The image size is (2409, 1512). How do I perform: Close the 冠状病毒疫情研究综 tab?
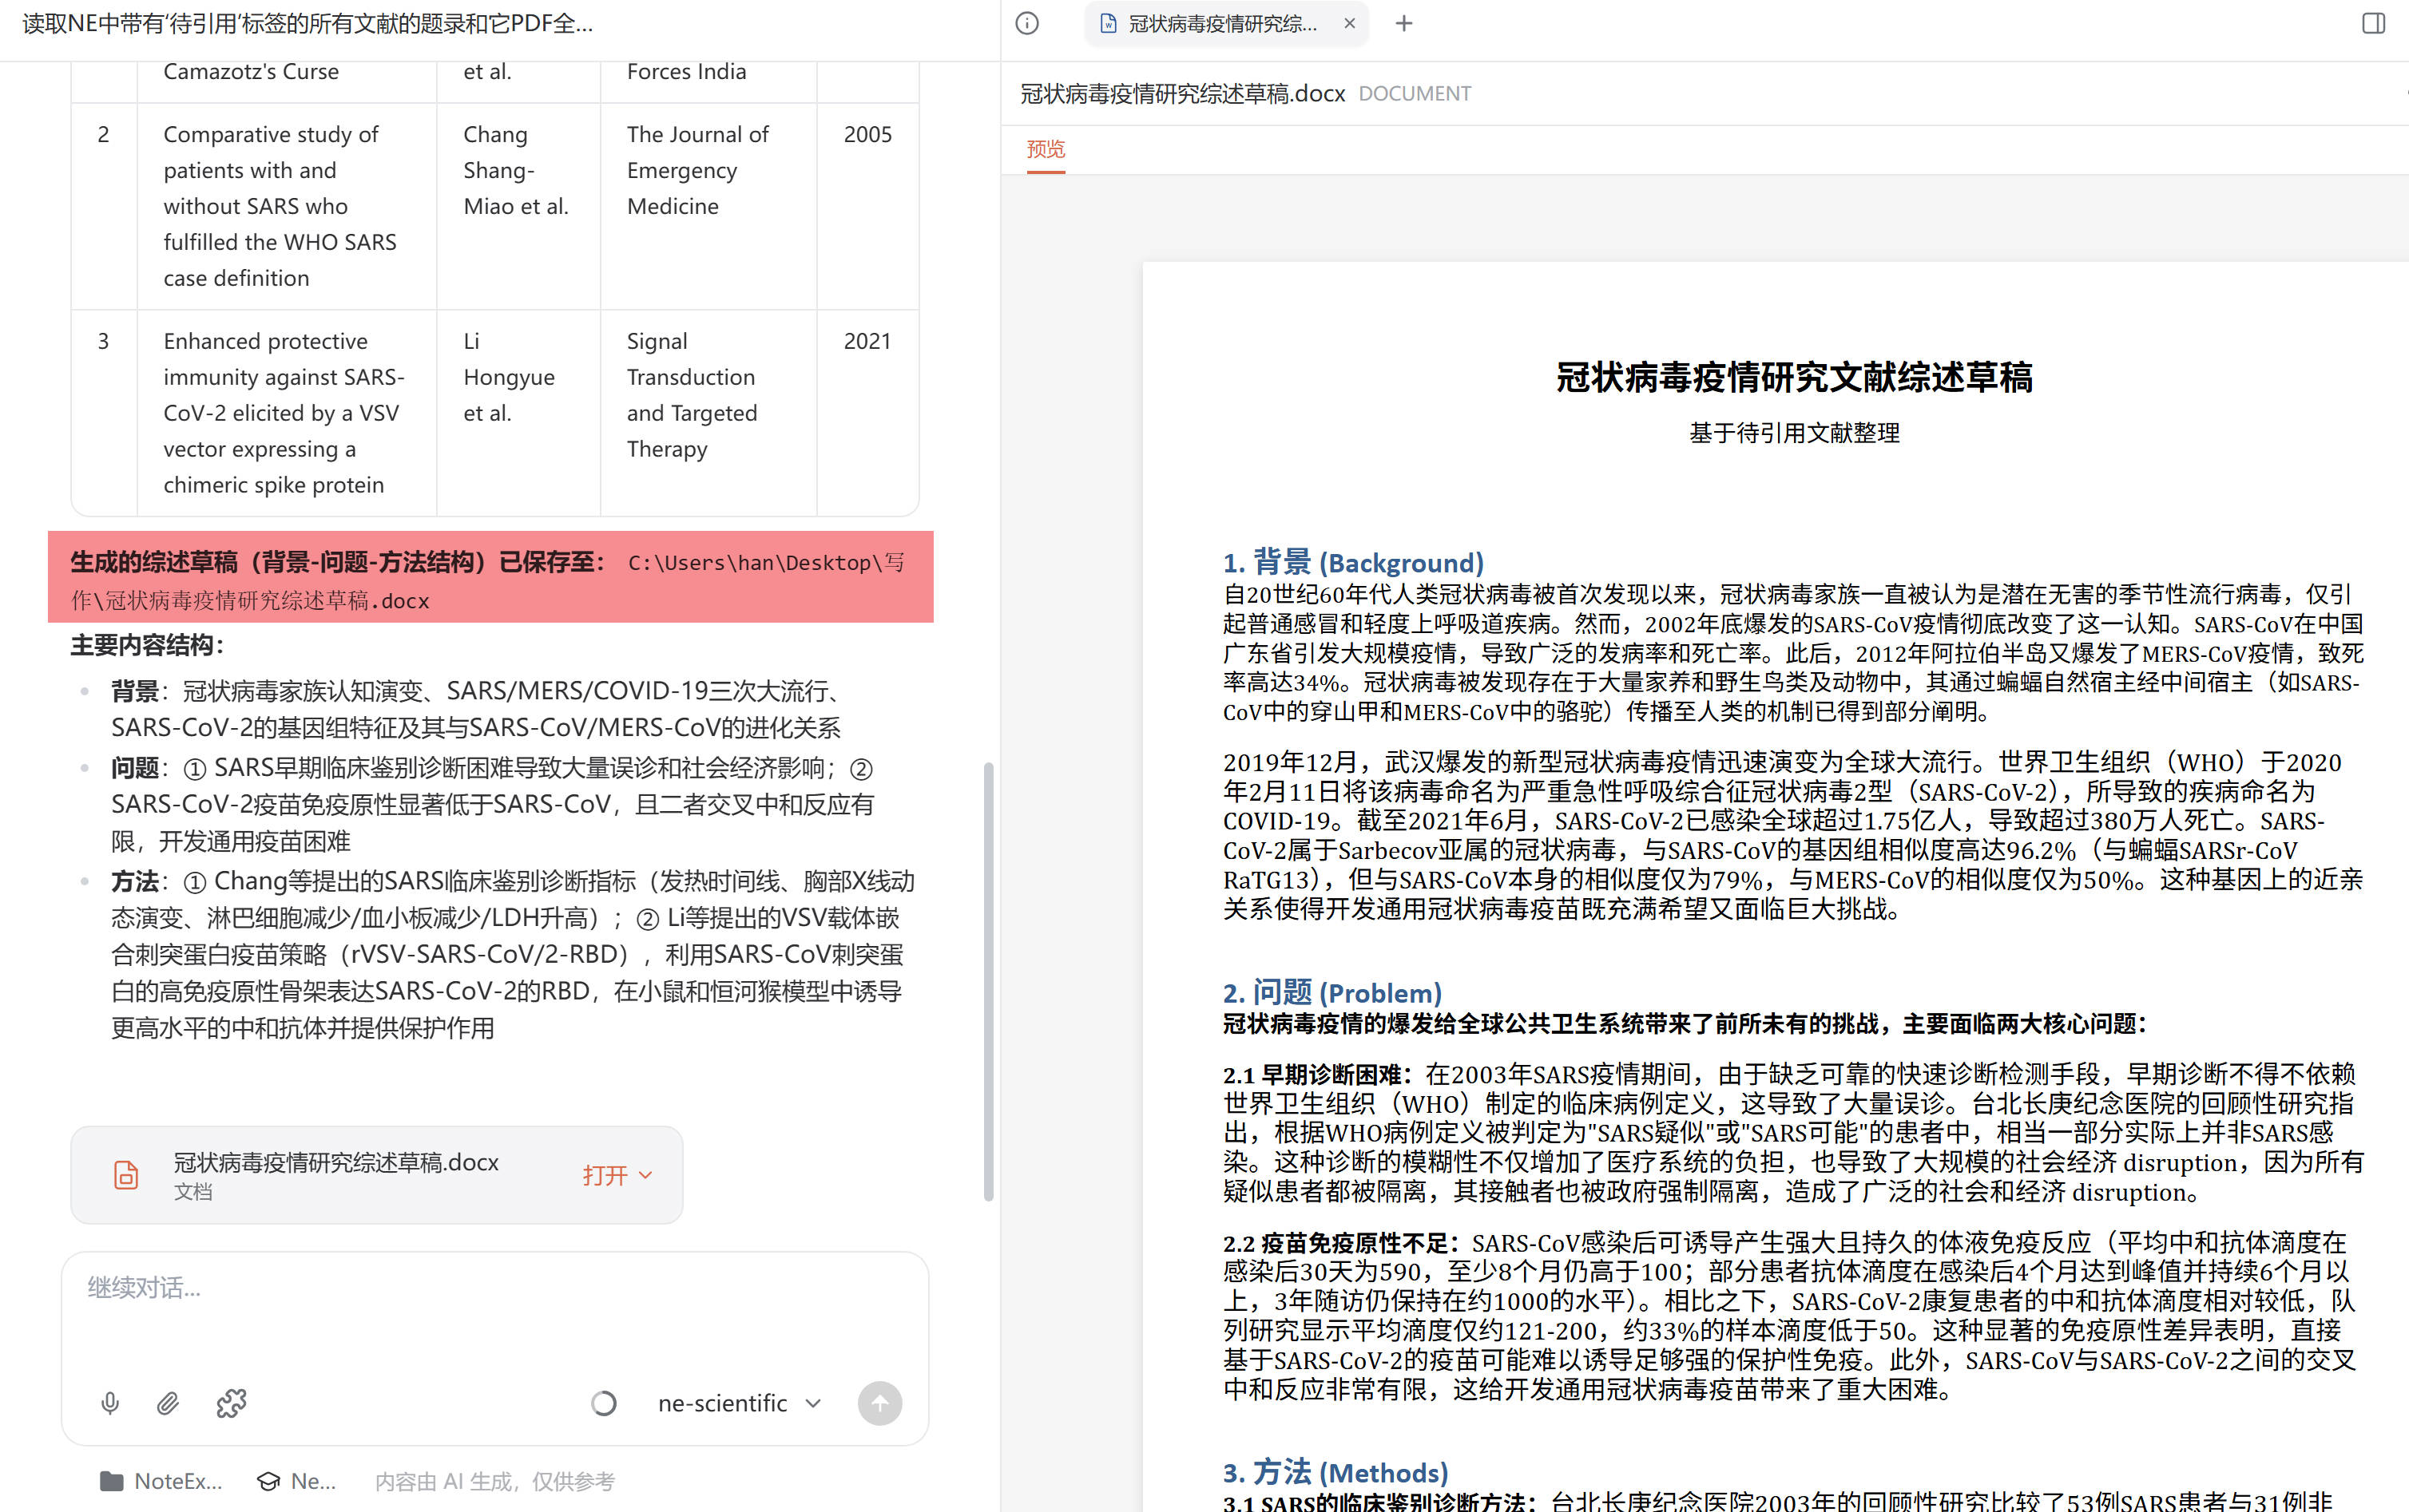point(1350,23)
